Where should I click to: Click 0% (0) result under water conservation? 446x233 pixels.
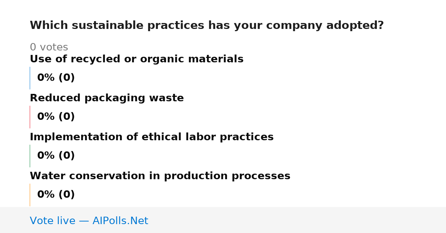point(56,195)
